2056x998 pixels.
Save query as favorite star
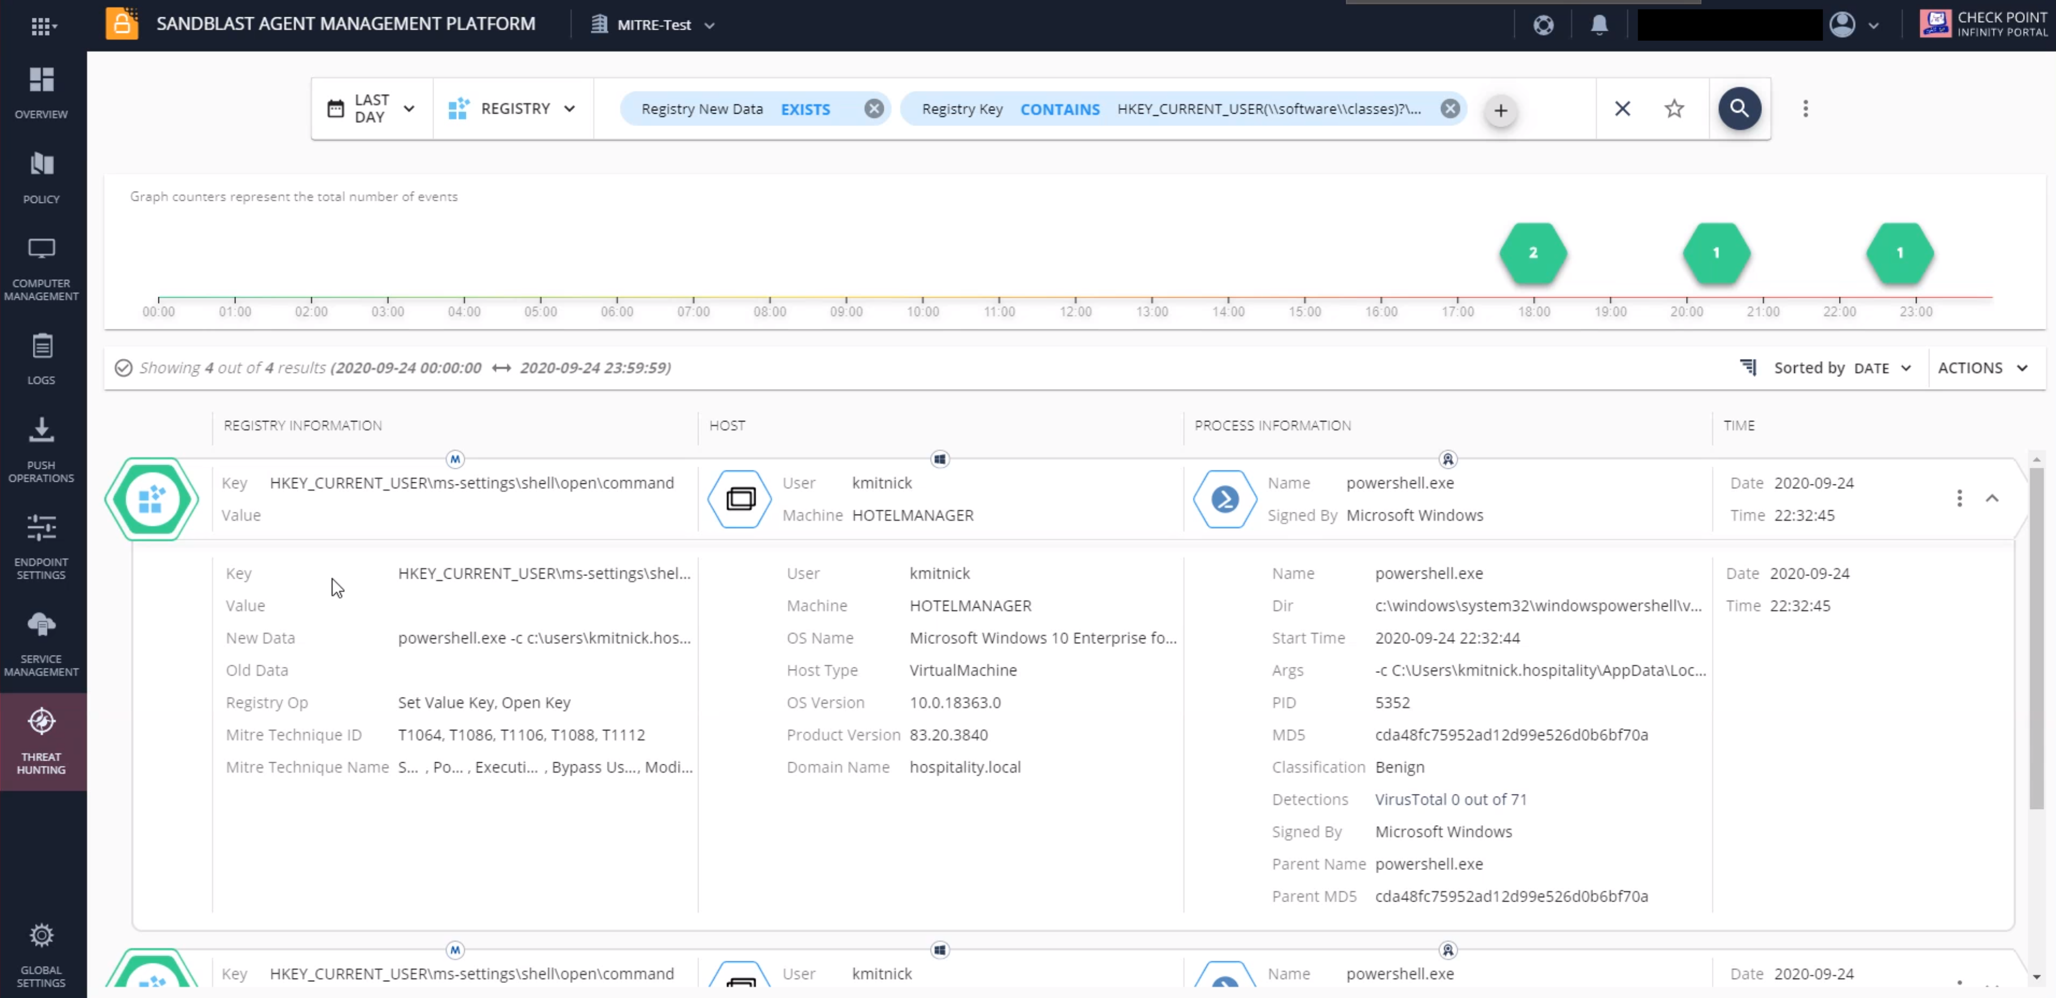(x=1674, y=109)
